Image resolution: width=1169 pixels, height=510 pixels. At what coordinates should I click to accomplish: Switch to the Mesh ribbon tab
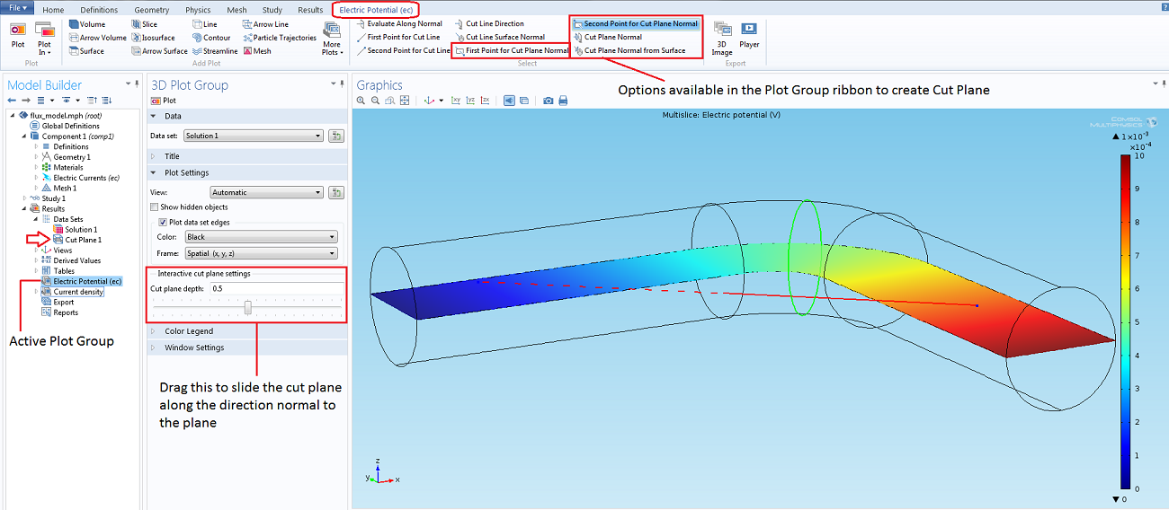(236, 10)
